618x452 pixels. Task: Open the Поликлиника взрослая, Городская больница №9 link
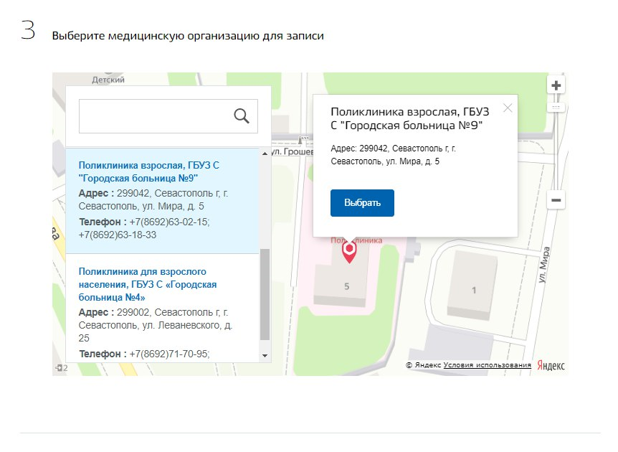[x=147, y=171]
